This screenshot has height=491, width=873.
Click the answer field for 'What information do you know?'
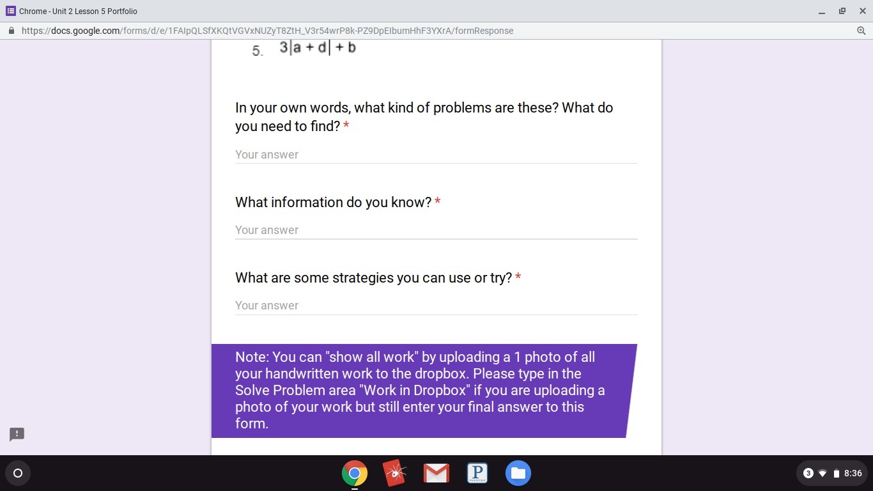point(436,230)
